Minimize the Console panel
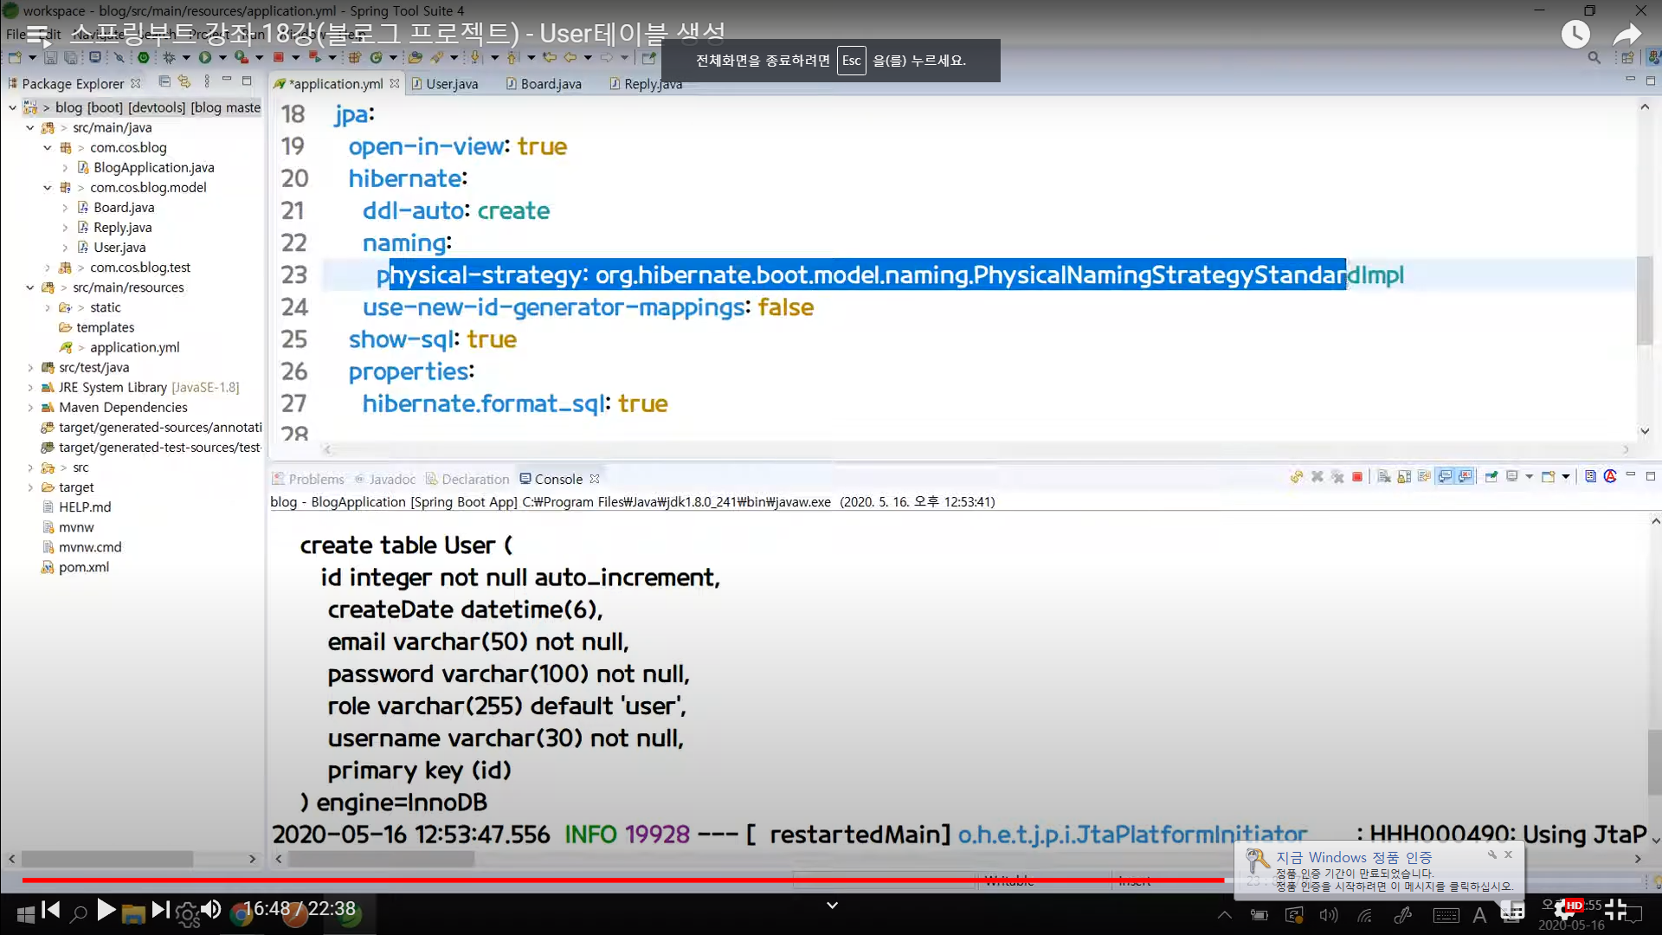Screen dimensions: 1662x935 (x=1631, y=475)
